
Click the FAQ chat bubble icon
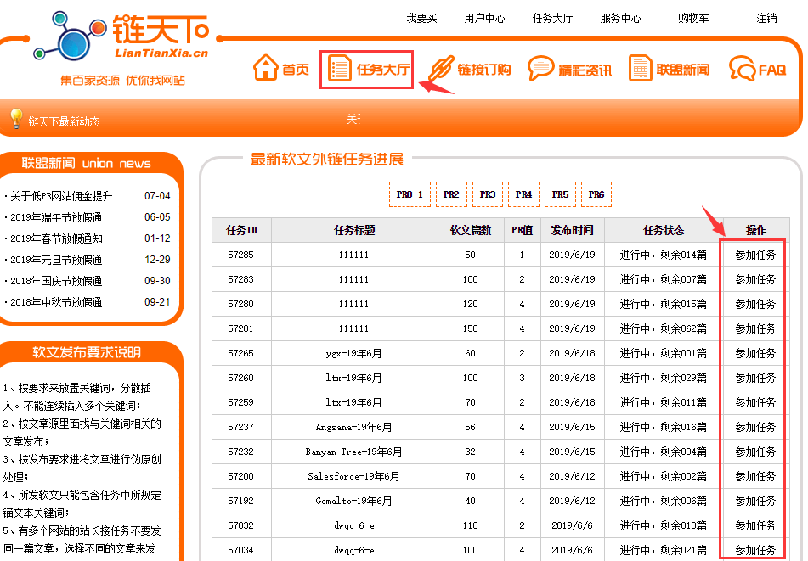[742, 69]
